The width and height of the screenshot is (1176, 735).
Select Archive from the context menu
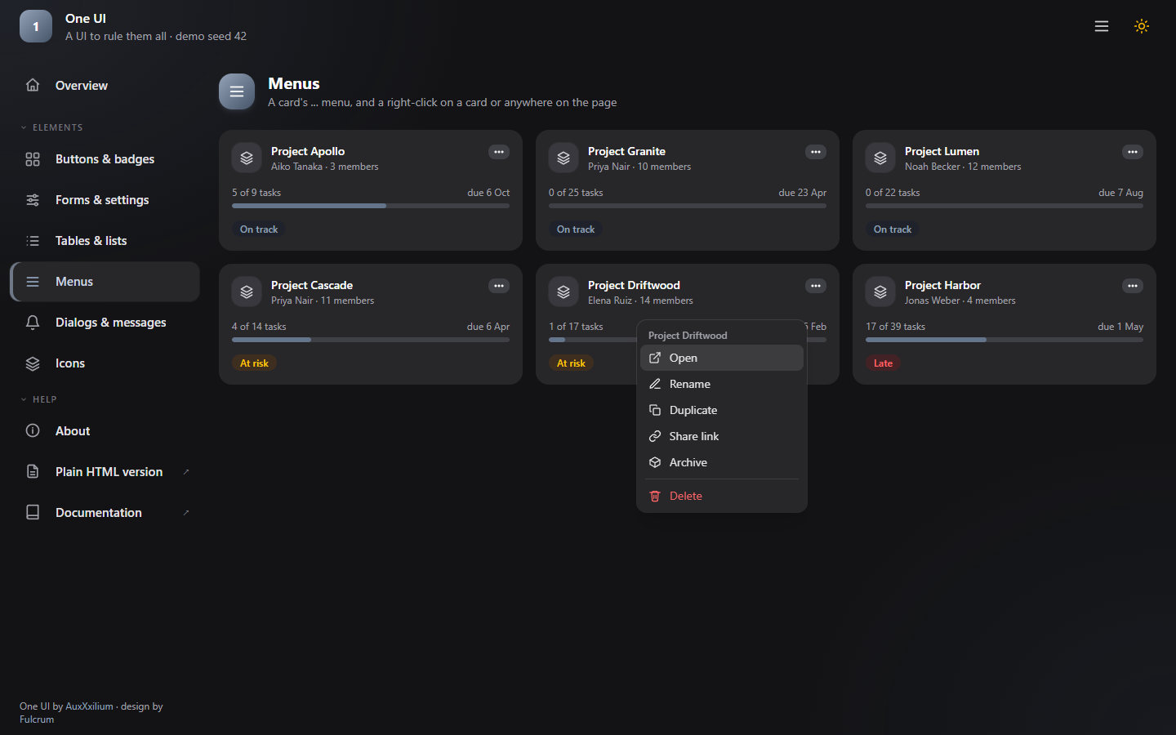722,462
